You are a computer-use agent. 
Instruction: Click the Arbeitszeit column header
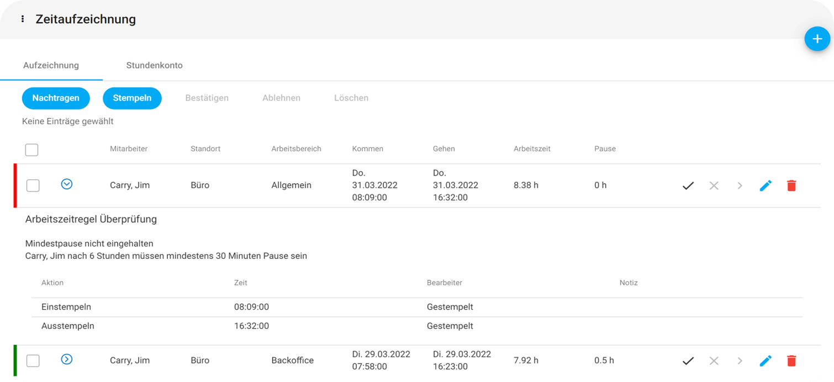(x=532, y=149)
